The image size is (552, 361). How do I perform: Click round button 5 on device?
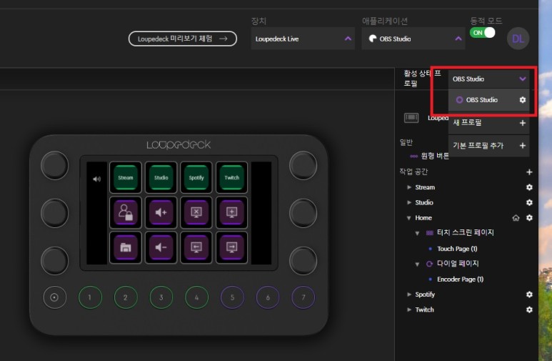pos(232,297)
